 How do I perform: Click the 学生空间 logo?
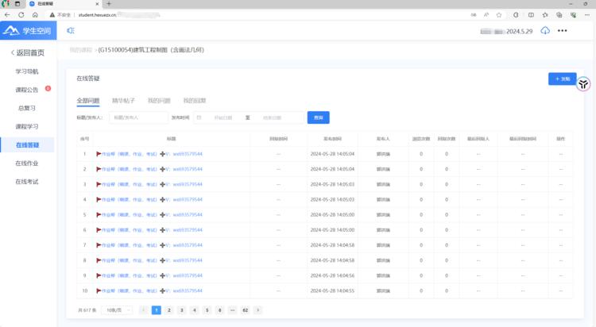tap(28, 31)
